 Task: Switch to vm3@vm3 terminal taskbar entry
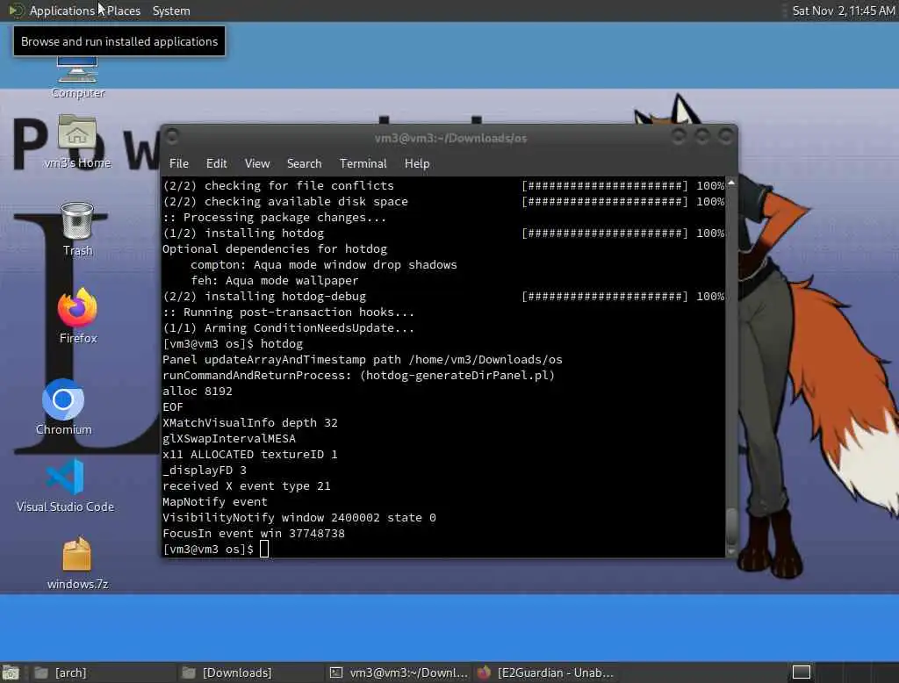(x=399, y=672)
